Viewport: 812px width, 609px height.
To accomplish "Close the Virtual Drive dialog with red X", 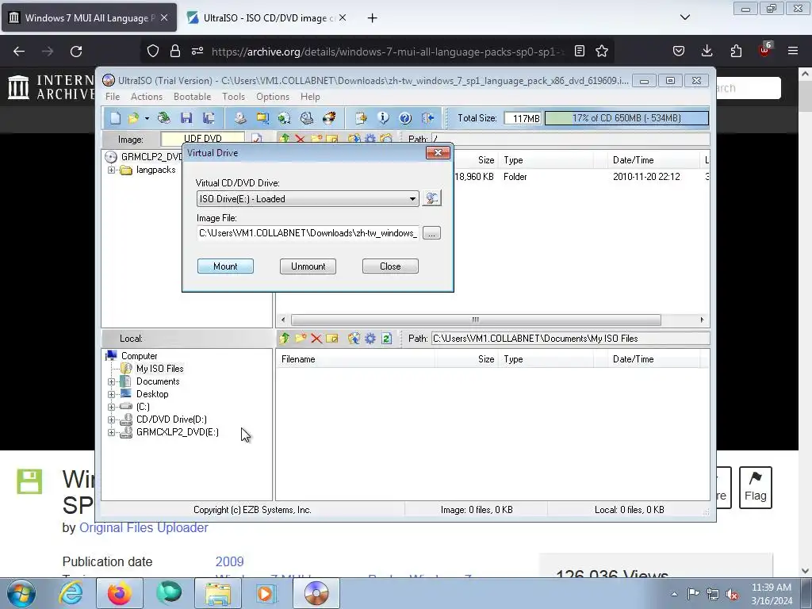I will [438, 153].
